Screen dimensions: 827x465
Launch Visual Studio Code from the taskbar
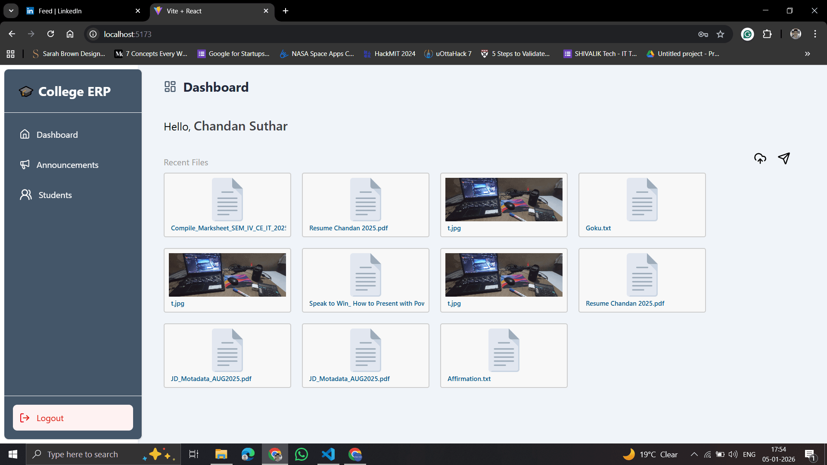click(328, 454)
